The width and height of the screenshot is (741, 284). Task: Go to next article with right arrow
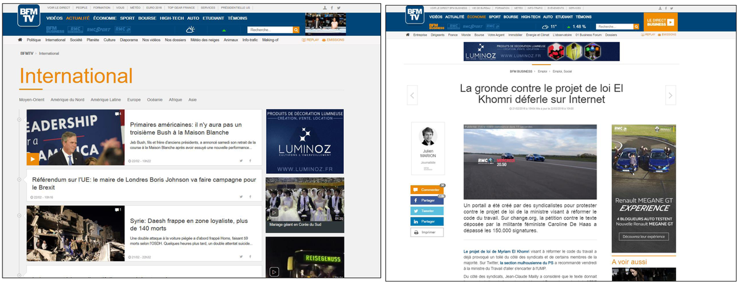point(671,95)
